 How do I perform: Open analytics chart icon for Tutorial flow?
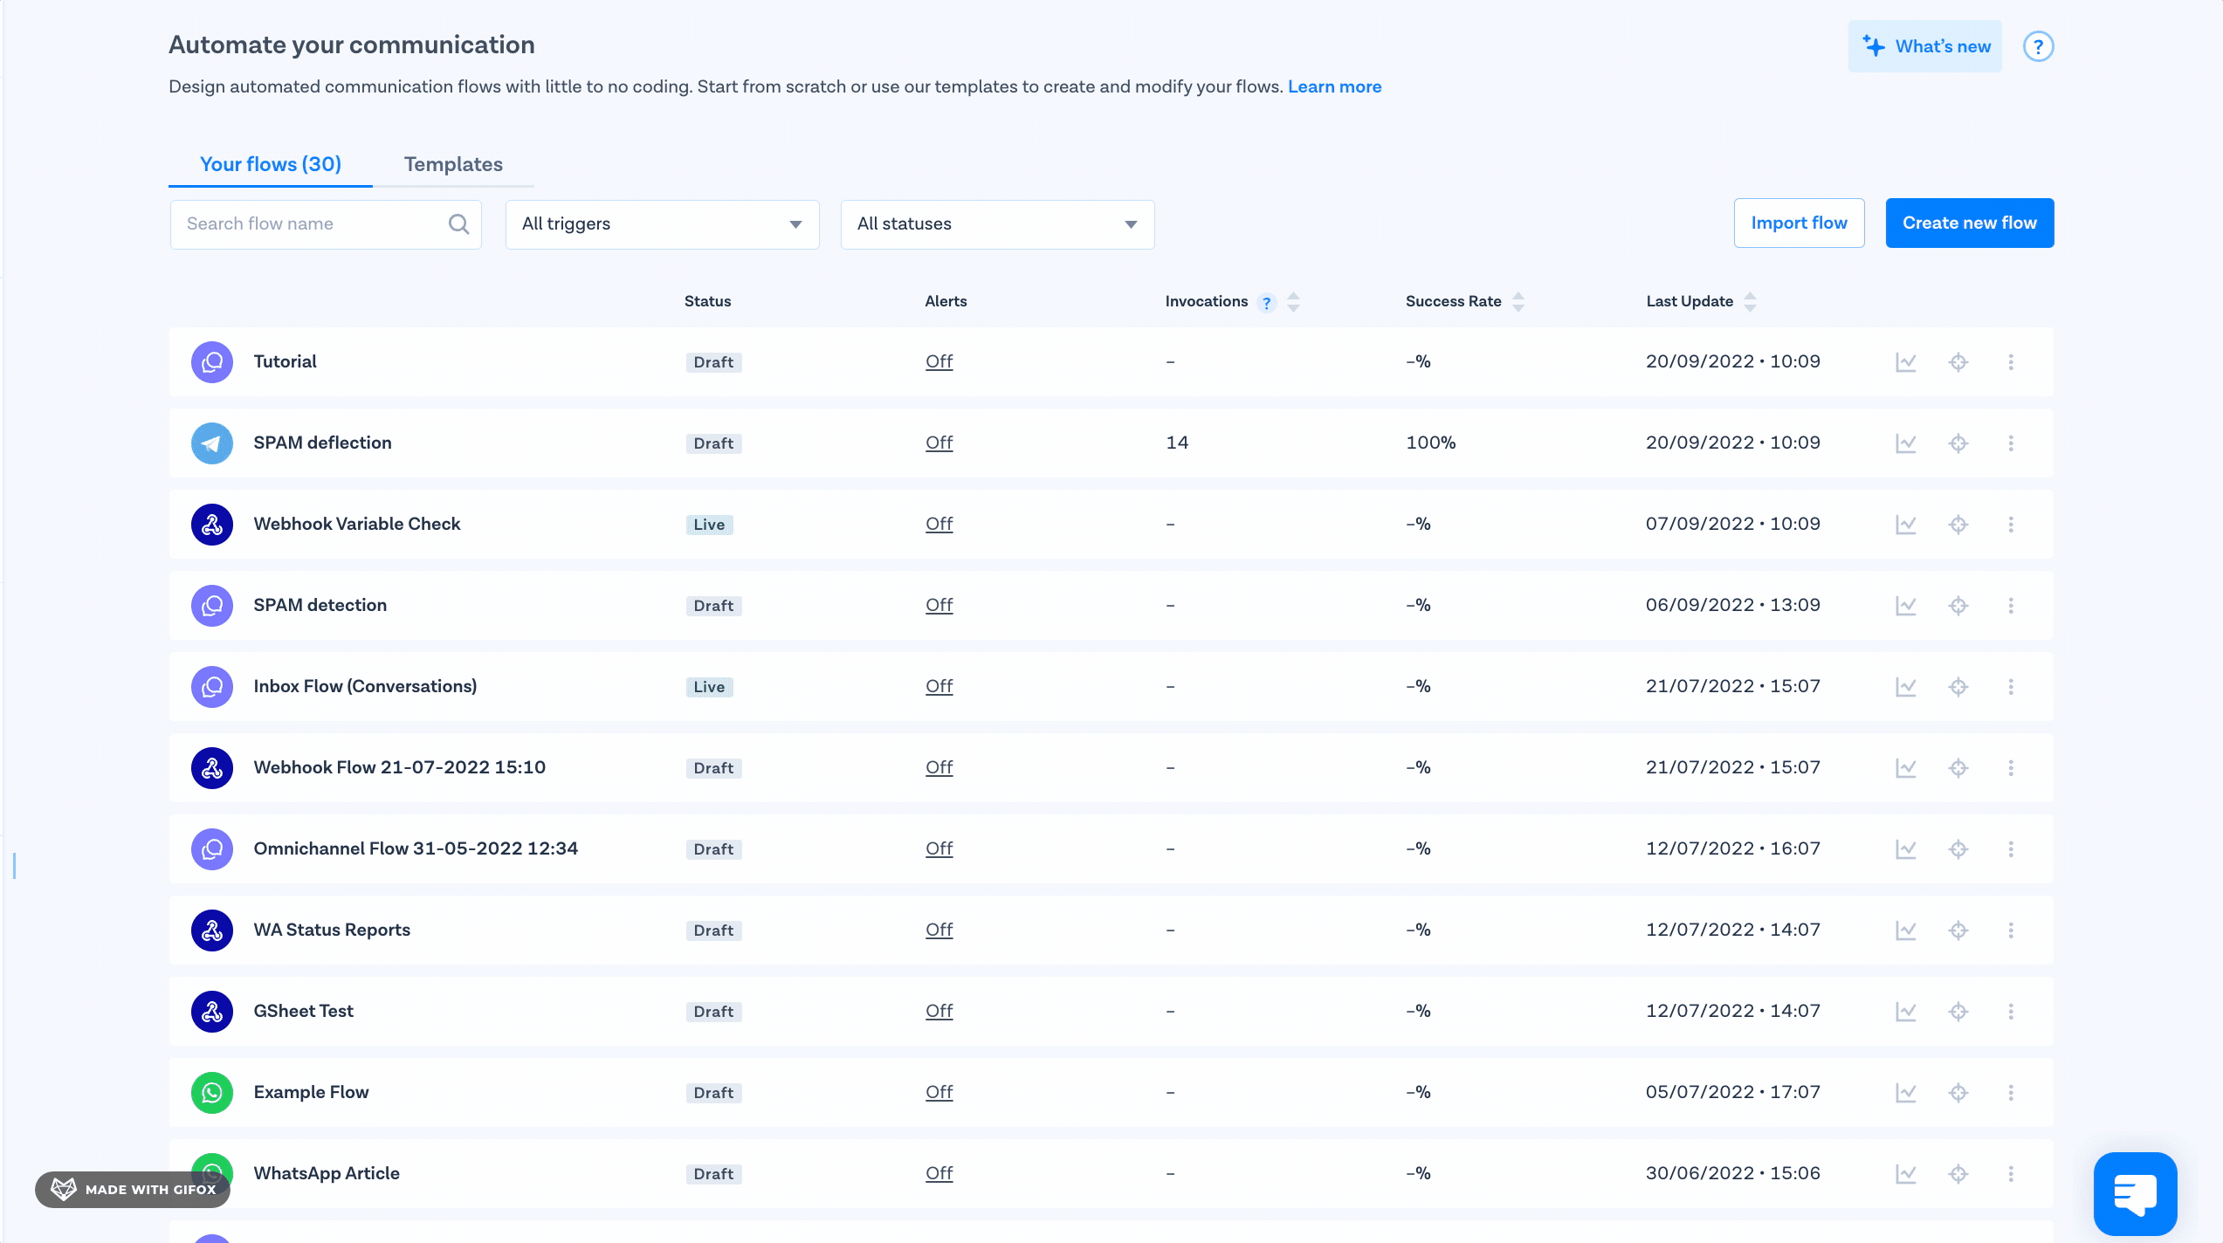tap(1905, 362)
